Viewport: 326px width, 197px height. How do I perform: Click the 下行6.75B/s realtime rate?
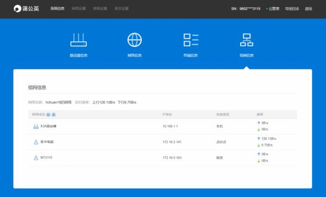127,102
